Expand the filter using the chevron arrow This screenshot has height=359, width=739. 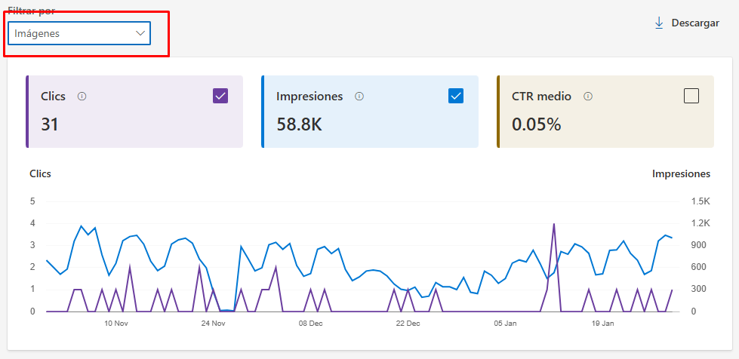[x=140, y=33]
